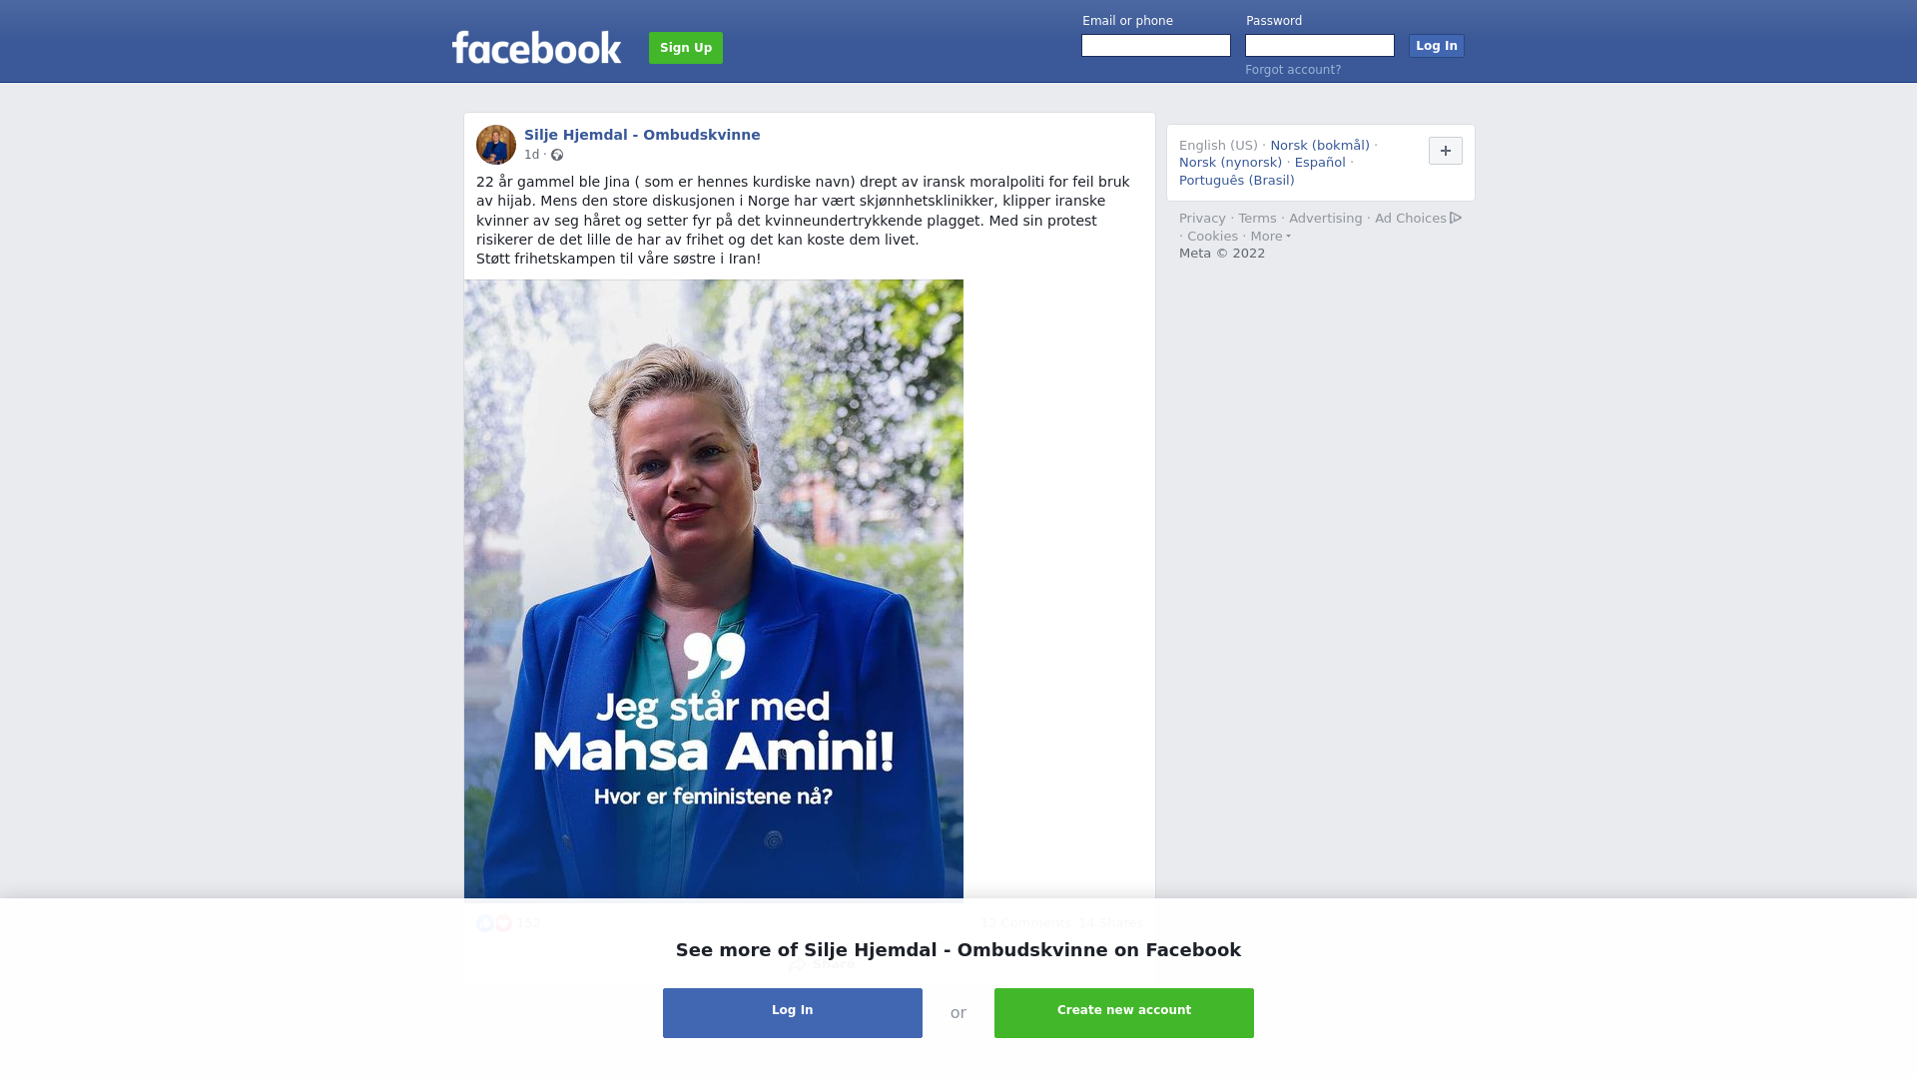Switch language to Norsk (bokmål)
Viewport: 1917px width, 1078px height.
pos(1320,146)
